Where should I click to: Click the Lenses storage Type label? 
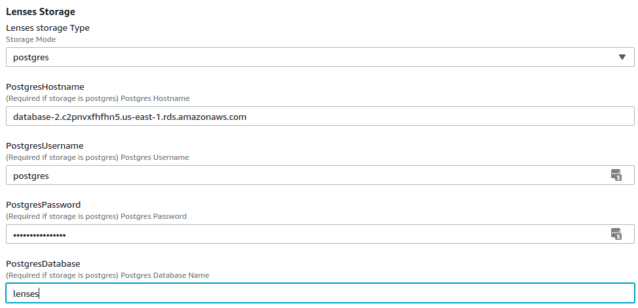coord(48,28)
